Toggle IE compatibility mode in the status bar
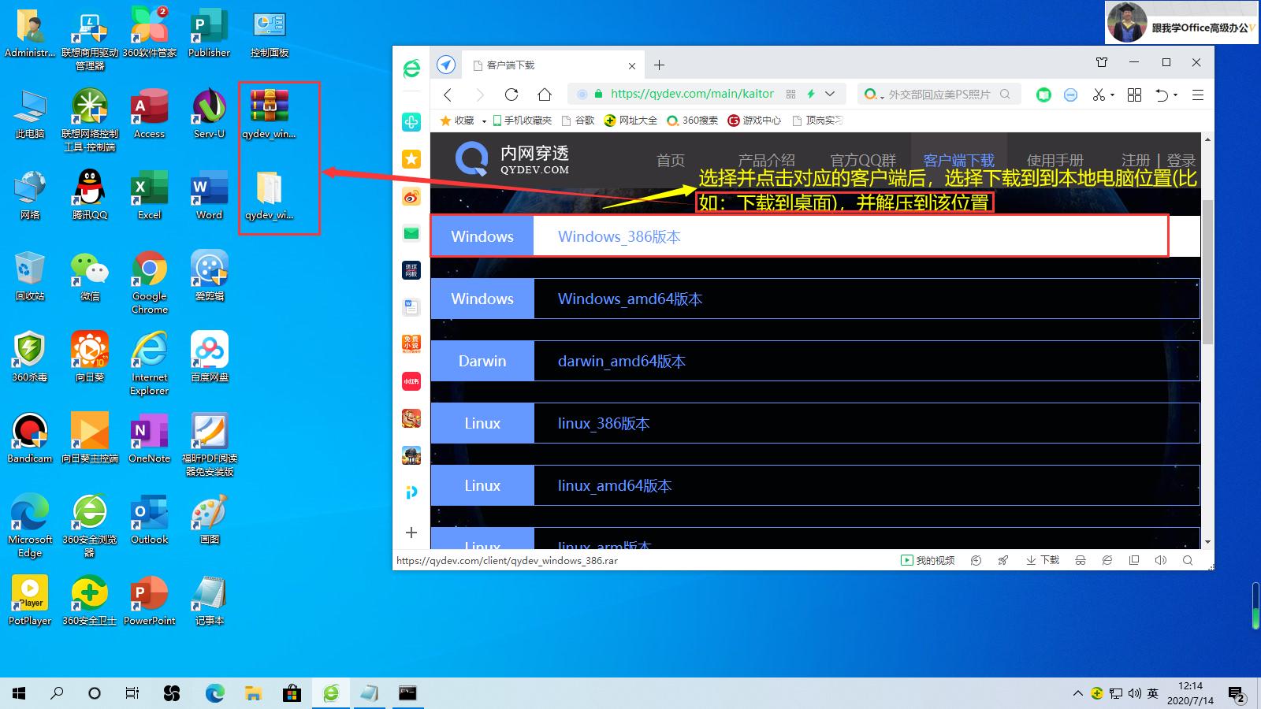Image resolution: width=1261 pixels, height=709 pixels. pos(1107,560)
